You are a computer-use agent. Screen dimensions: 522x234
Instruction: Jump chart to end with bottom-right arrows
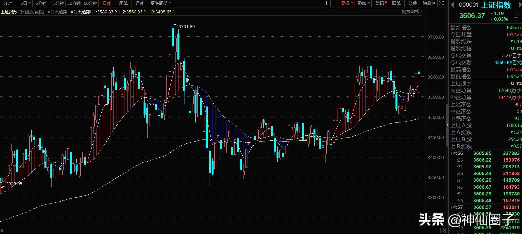pyautogui.click(x=443, y=231)
